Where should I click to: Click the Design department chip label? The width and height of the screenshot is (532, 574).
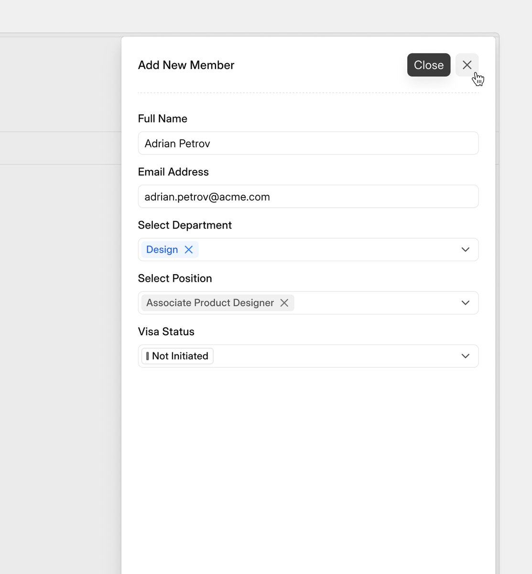pyautogui.click(x=162, y=250)
